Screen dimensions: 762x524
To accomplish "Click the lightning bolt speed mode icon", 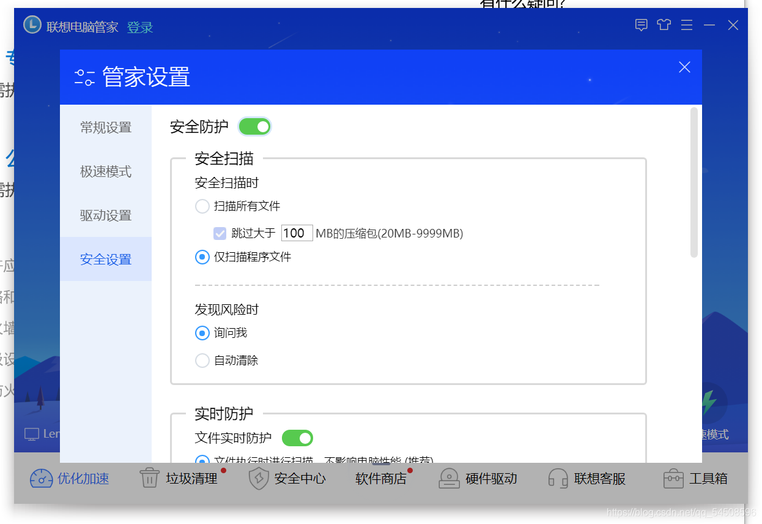I will coord(709,402).
